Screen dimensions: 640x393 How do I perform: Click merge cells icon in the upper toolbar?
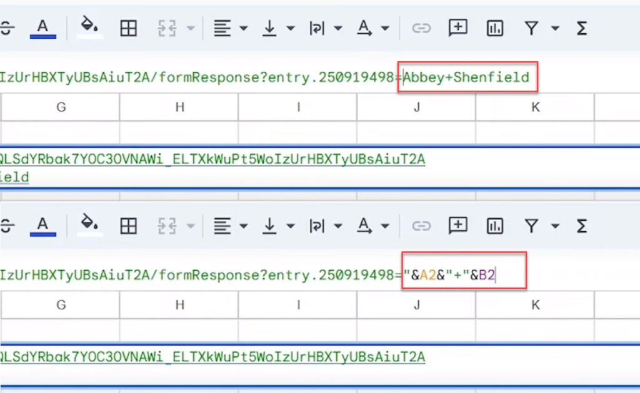[165, 28]
